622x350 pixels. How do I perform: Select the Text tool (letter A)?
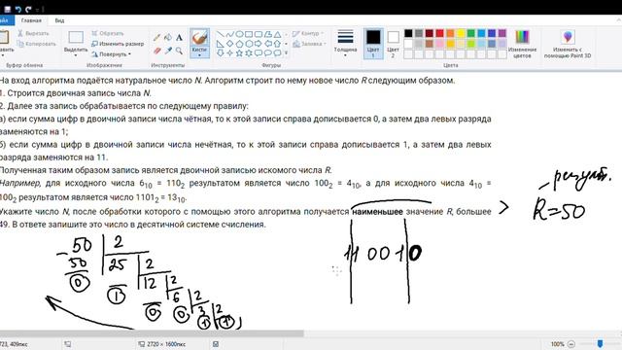coord(179,38)
